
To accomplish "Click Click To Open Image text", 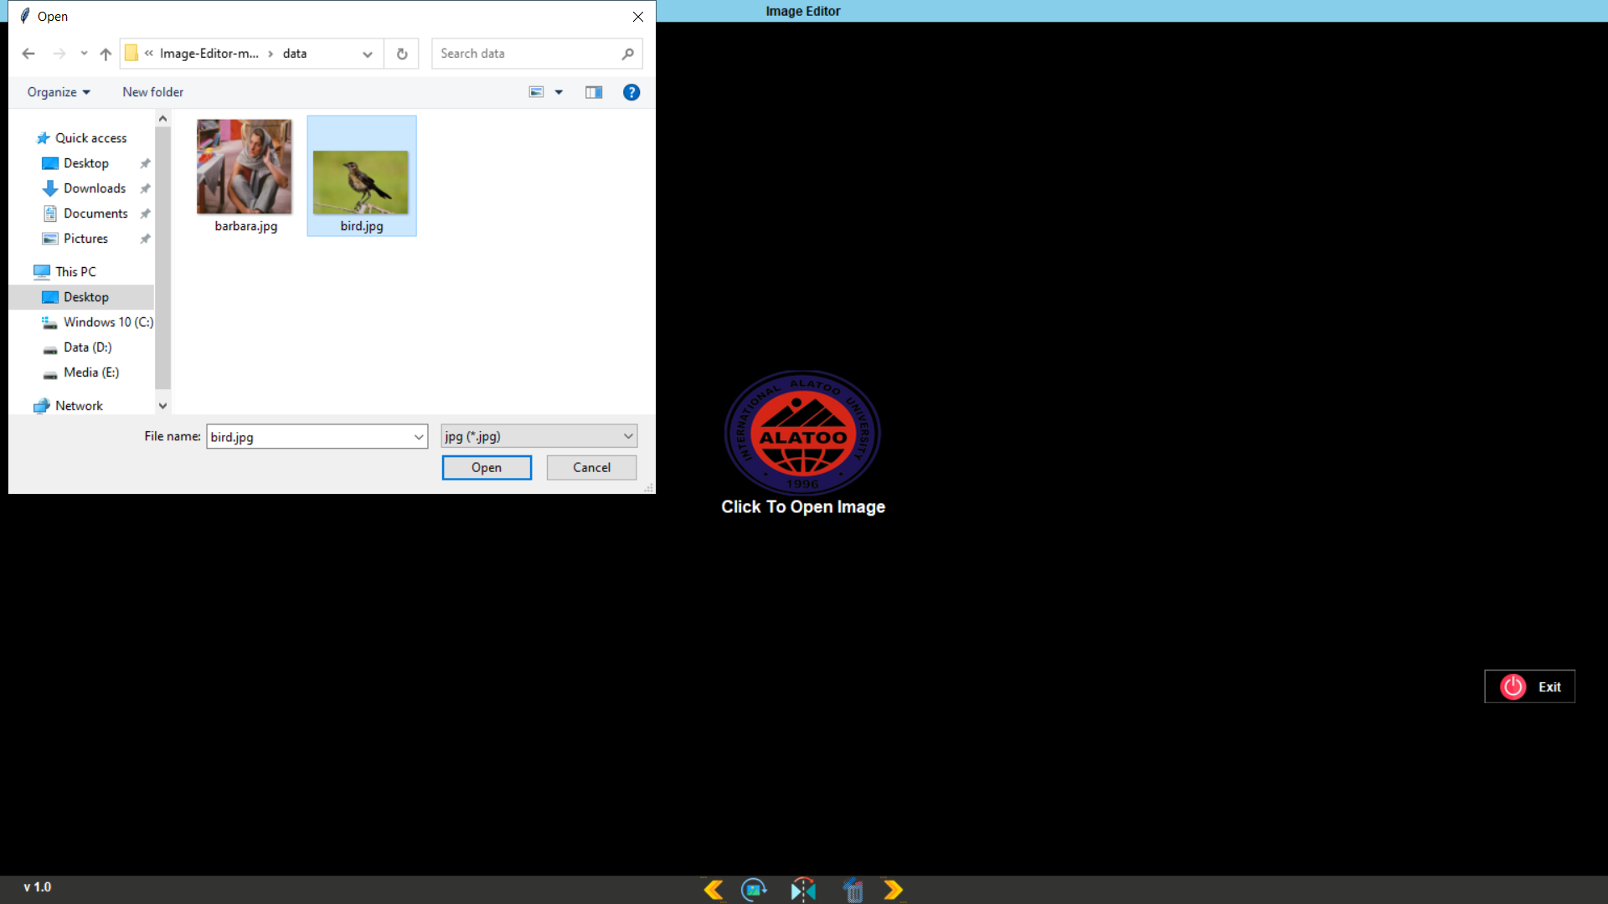I will 803,506.
